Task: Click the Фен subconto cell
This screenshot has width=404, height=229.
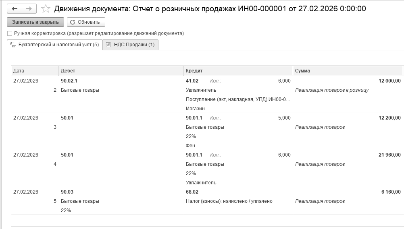Action: [x=190, y=146]
